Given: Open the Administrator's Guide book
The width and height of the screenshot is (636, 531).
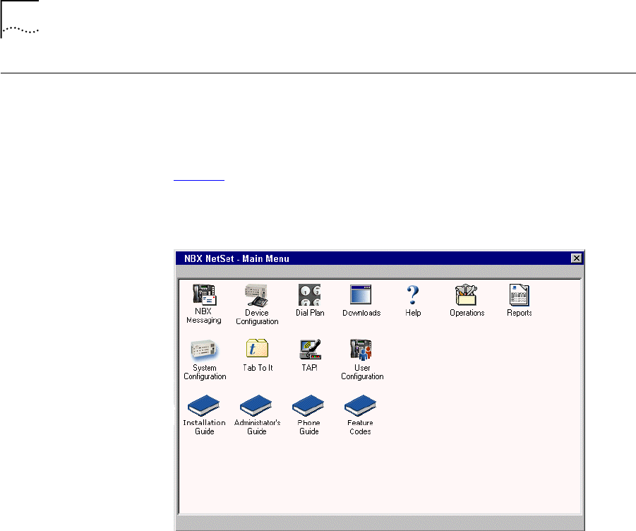Looking at the screenshot, I should point(256,405).
